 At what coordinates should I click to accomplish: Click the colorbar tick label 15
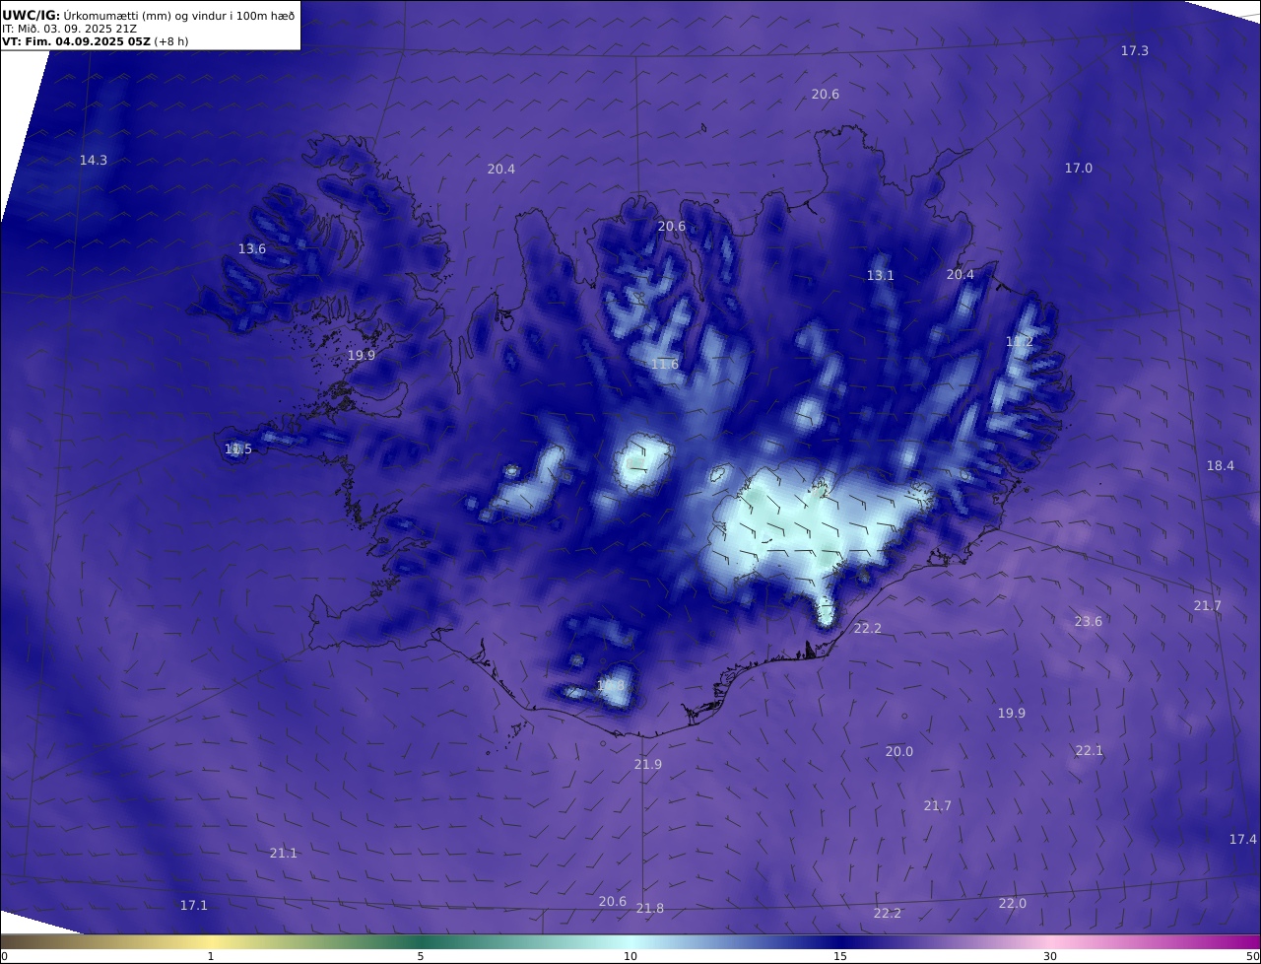pos(840,956)
